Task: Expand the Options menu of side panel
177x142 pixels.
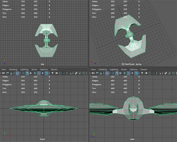Action: (x=134, y=69)
